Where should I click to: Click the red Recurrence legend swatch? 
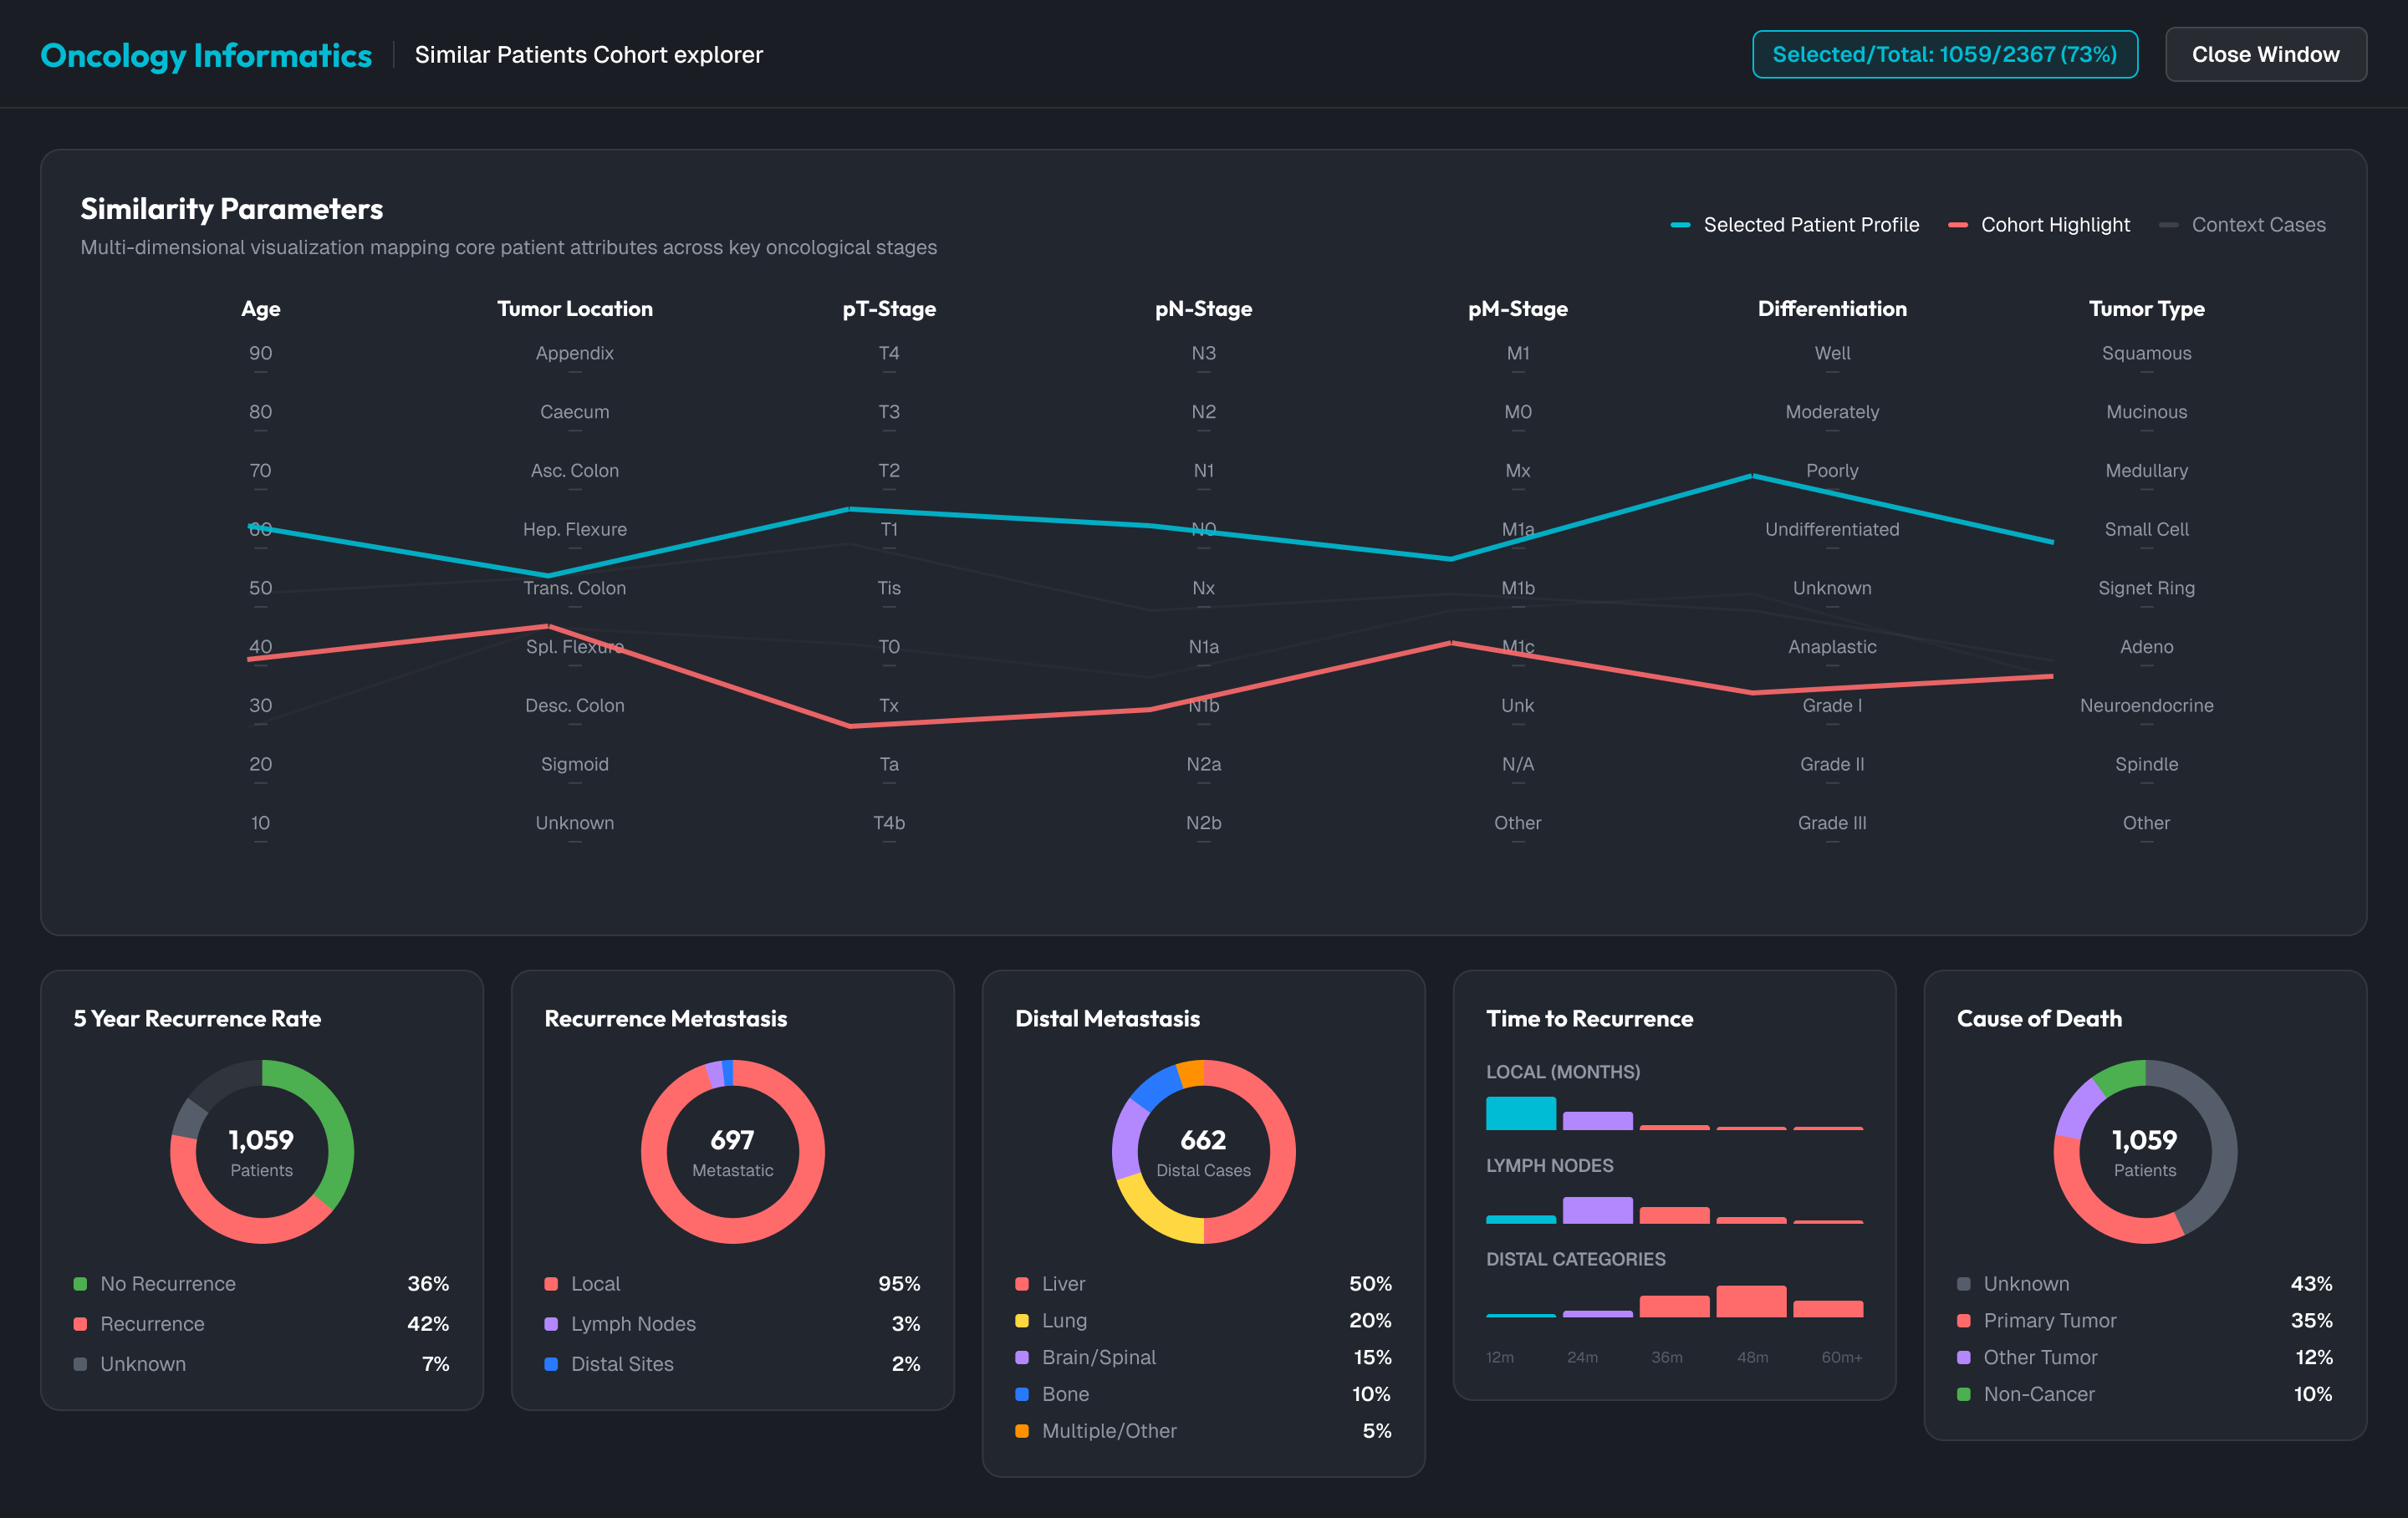click(x=80, y=1324)
